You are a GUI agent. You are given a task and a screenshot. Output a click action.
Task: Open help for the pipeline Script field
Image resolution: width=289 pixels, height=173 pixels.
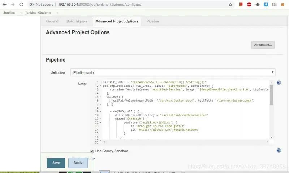pyautogui.click(x=279, y=83)
